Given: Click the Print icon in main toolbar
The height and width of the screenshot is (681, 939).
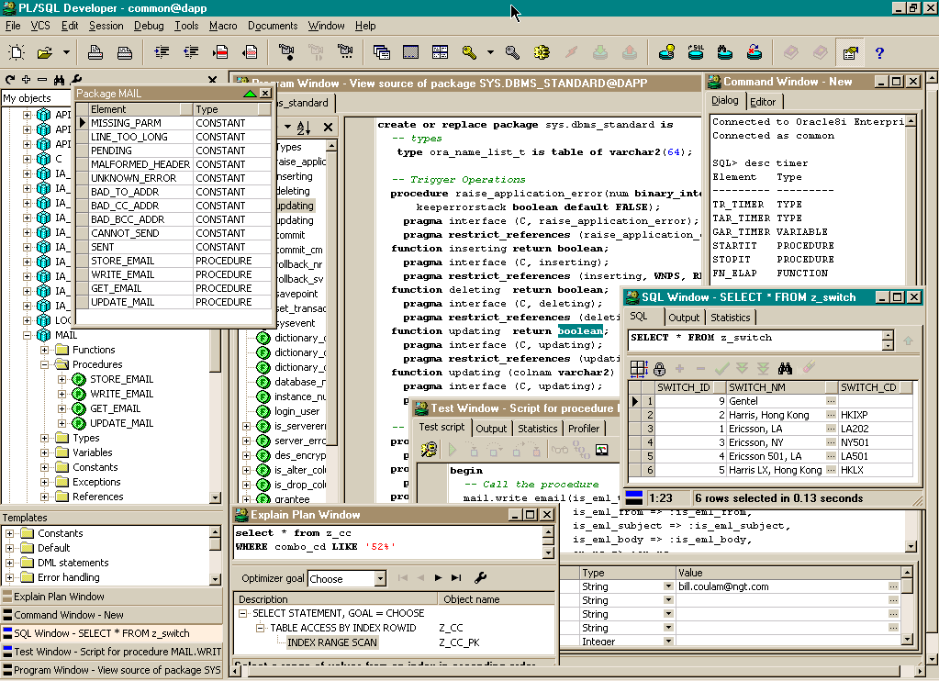Looking at the screenshot, I should (x=95, y=52).
